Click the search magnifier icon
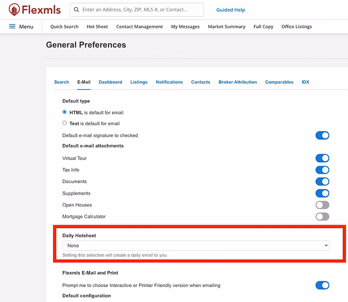 pos(76,9)
